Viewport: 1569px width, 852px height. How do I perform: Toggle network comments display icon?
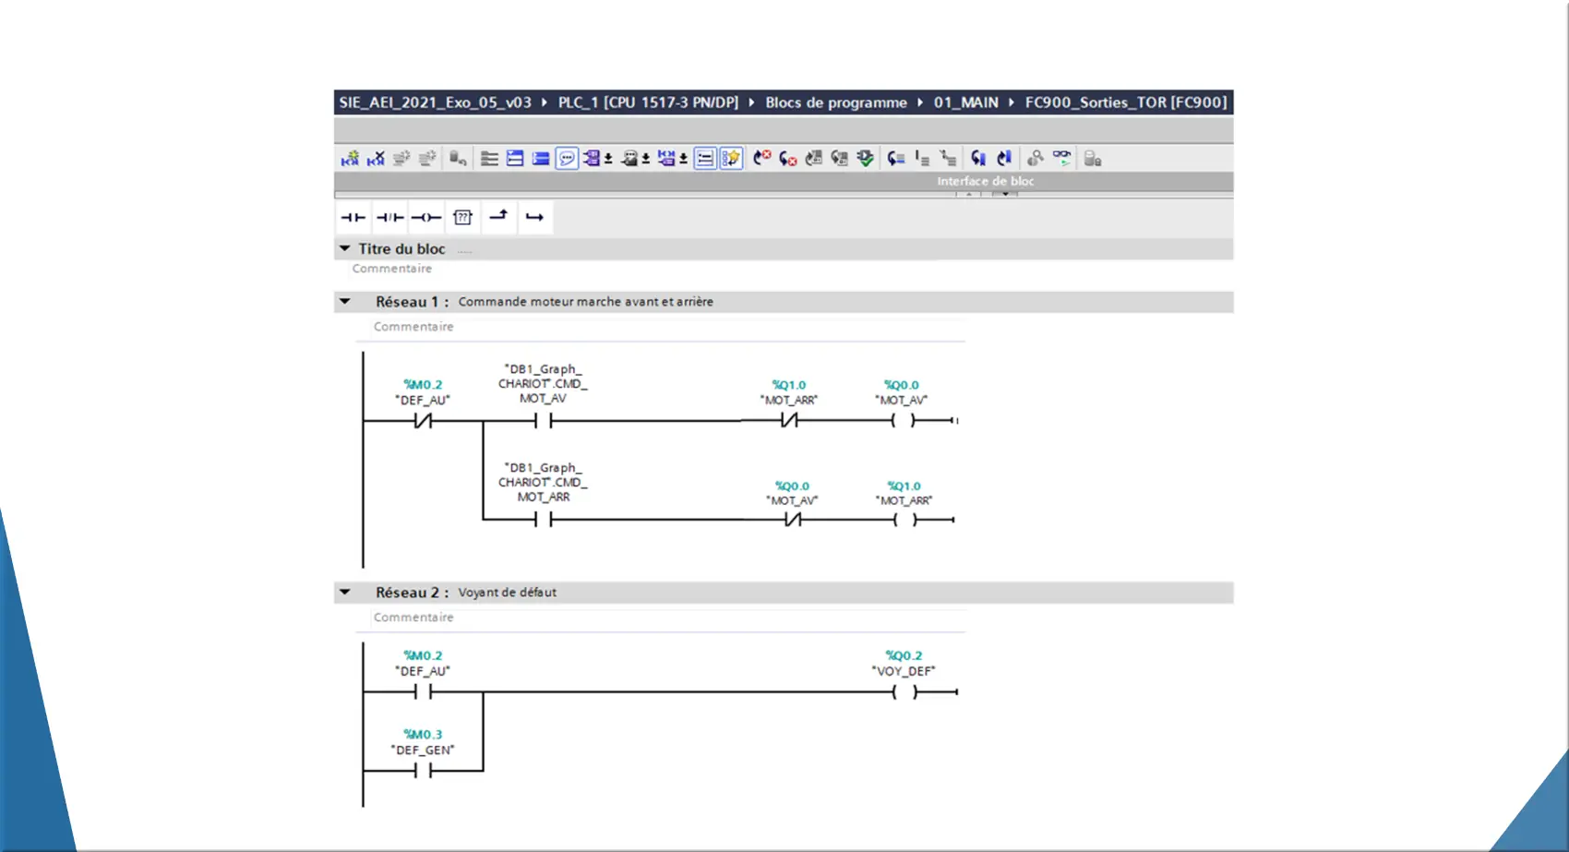click(x=705, y=159)
